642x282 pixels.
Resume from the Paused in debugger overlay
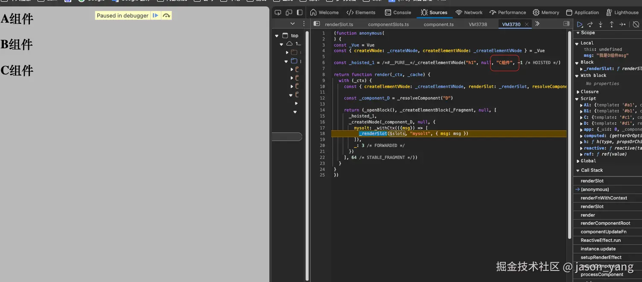[156, 15]
